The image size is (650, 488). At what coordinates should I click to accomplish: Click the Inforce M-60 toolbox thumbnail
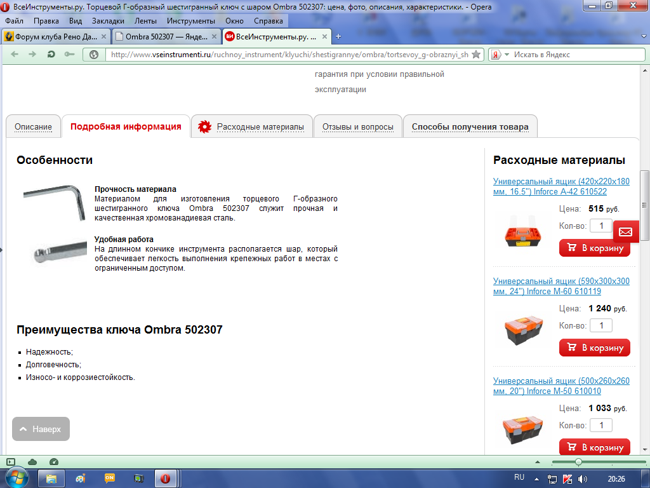(x=523, y=330)
